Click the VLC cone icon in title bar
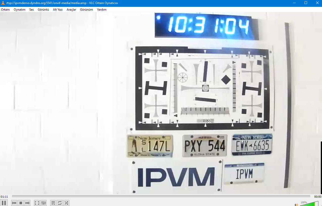 (3, 3)
